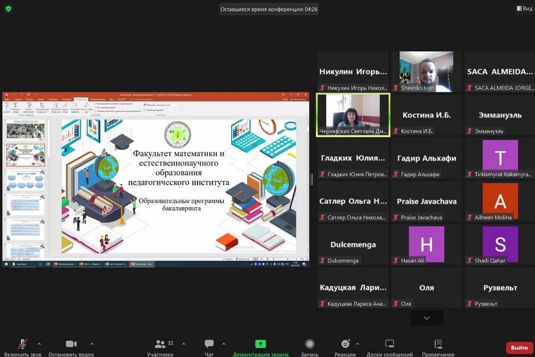
Task: Expand video options arrow beside camera
Action: [91, 344]
